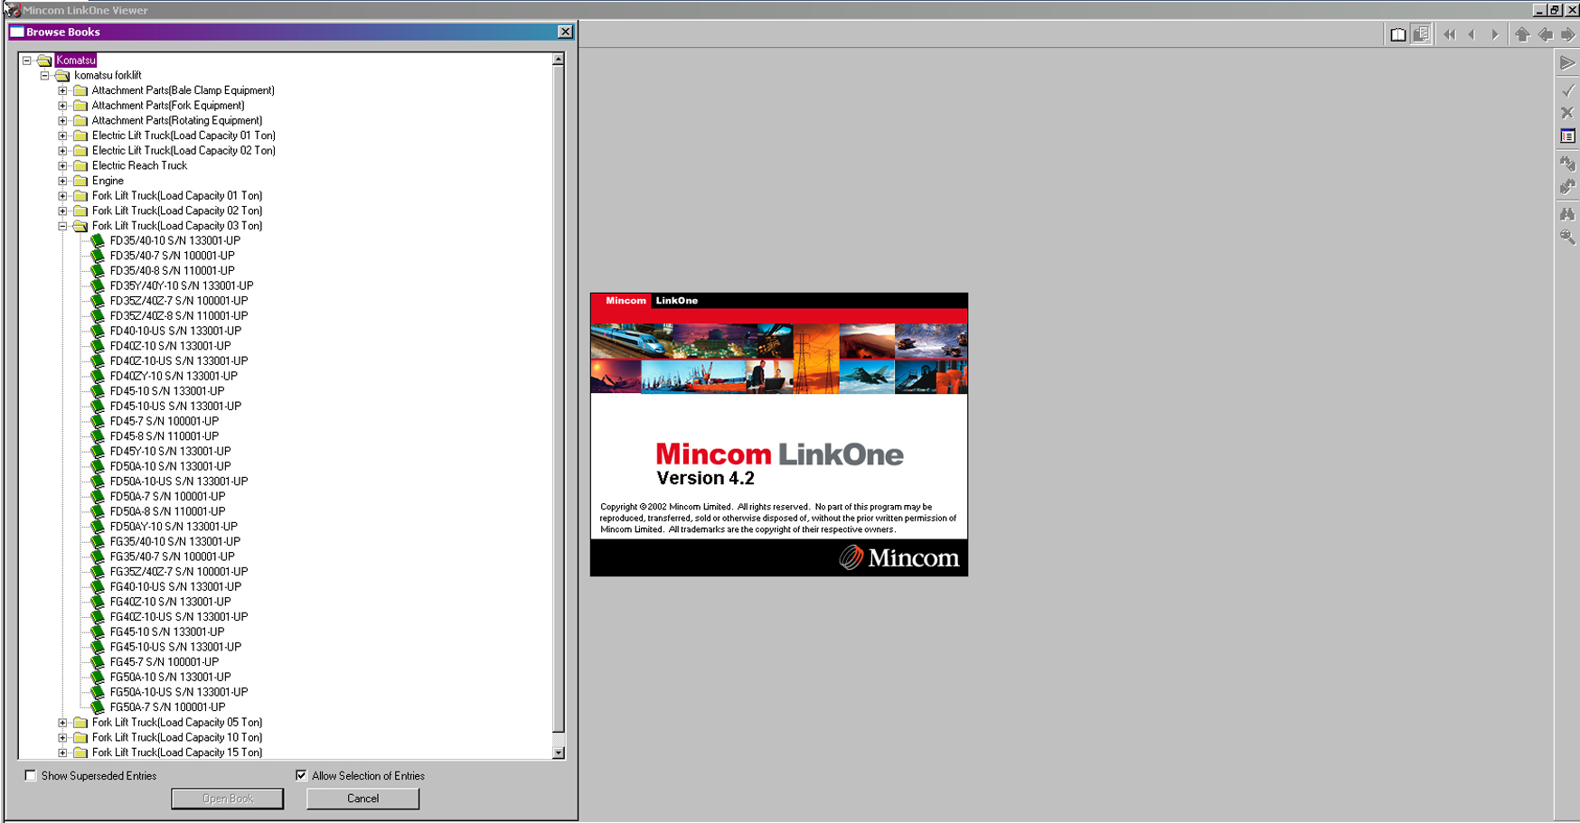Viewport: 1580px width, 823px height.
Task: Uncheck Allow Selection of Entries
Action: 301,775
